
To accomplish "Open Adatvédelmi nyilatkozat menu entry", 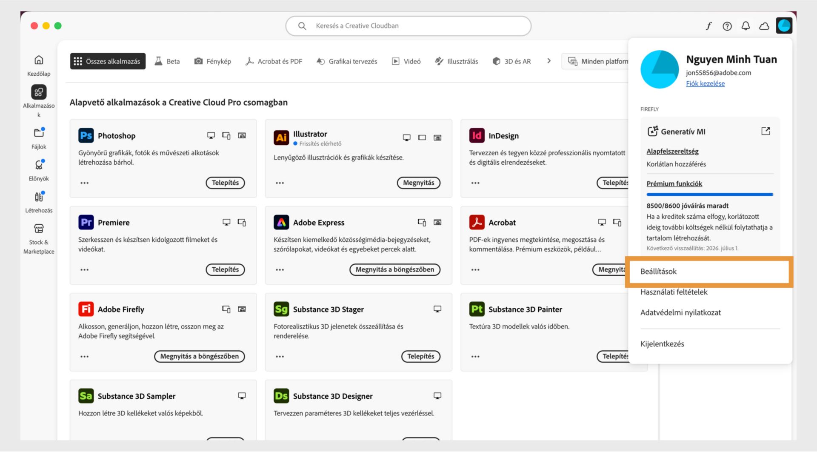I will pyautogui.click(x=680, y=312).
